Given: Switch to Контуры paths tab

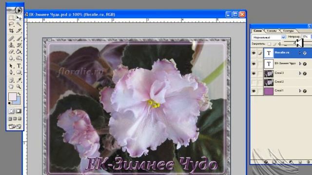Looking at the screenshot, I should [289, 31].
